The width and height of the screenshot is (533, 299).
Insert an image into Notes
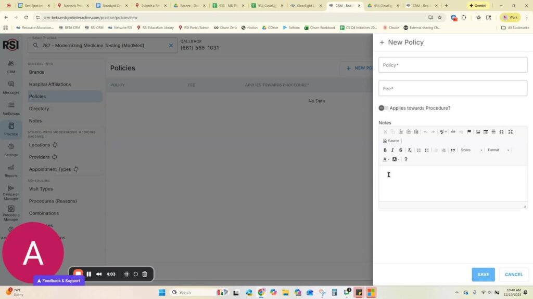click(478, 132)
